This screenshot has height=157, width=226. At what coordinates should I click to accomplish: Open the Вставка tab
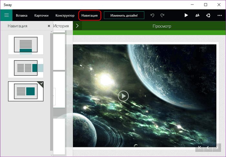coord(22,16)
